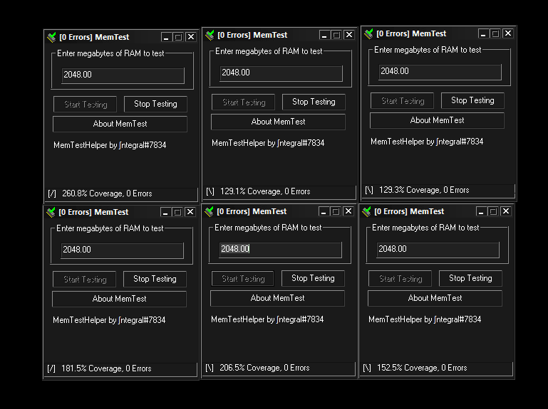This screenshot has width=548, height=409.
Task: Click MemTestHelper credit text in 129.1% window
Action: tap(268, 143)
